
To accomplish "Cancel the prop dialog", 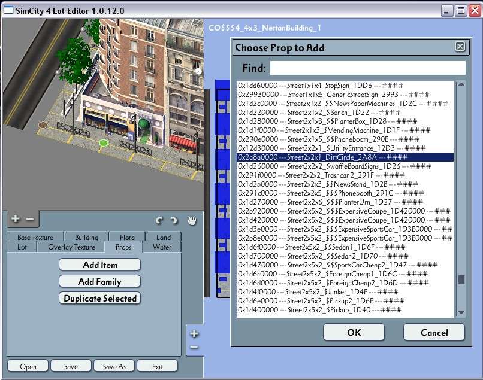I will (434, 332).
